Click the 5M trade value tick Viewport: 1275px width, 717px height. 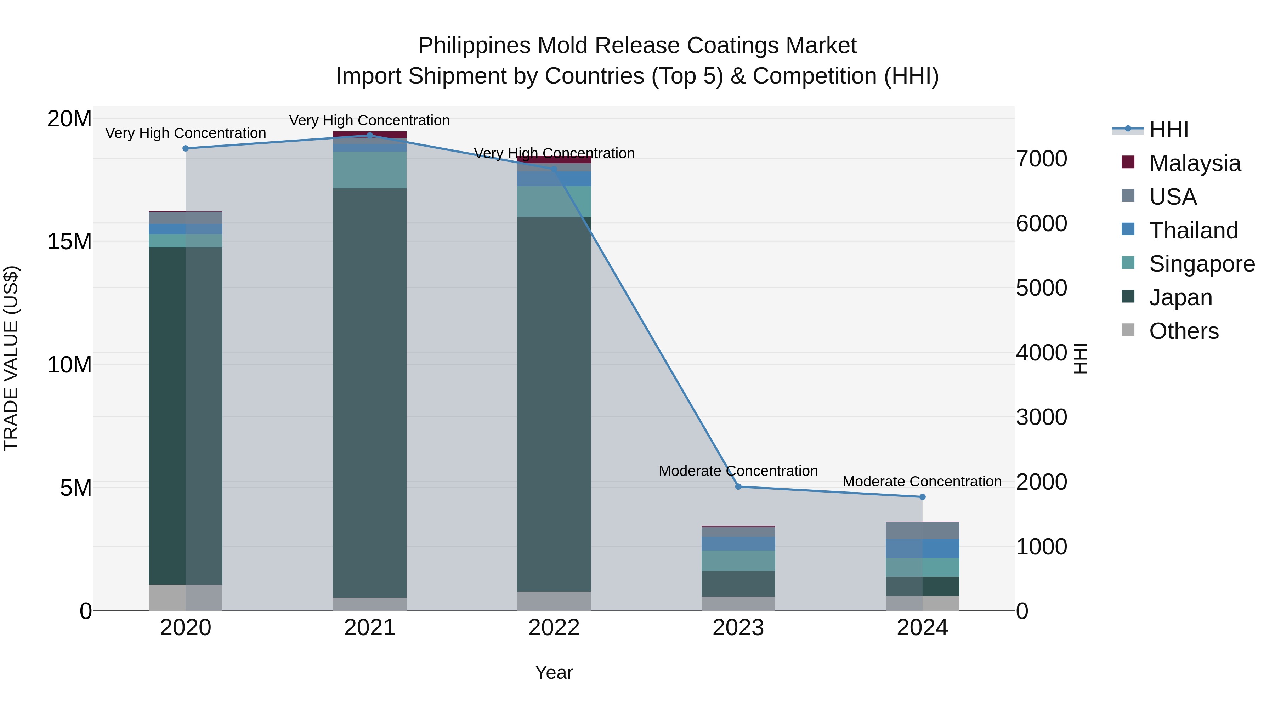[x=76, y=488]
